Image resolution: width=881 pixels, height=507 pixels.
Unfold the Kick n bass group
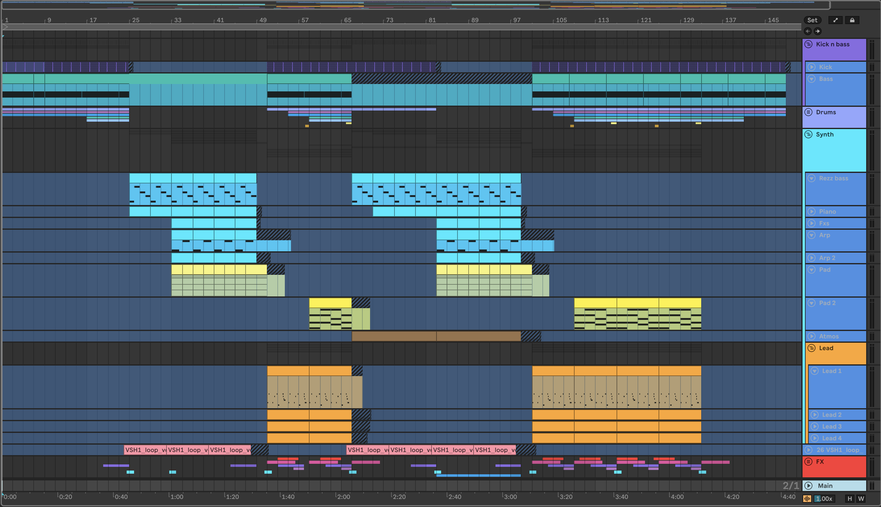coord(808,44)
